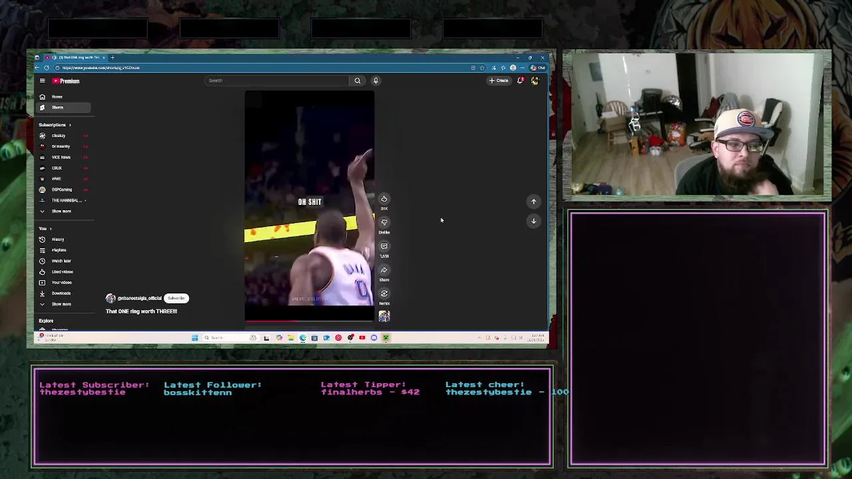Viewport: 852px width, 479px height.
Task: Start voice search with the microphone icon
Action: [x=375, y=80]
